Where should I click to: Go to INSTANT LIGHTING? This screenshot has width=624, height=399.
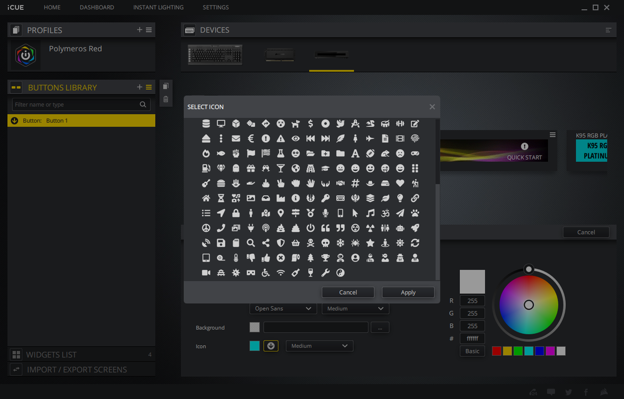159,7
